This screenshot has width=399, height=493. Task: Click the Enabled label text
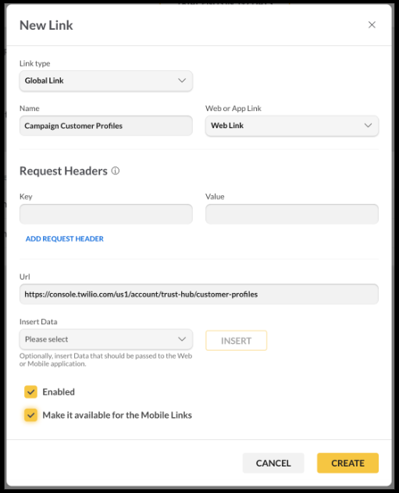pos(59,392)
